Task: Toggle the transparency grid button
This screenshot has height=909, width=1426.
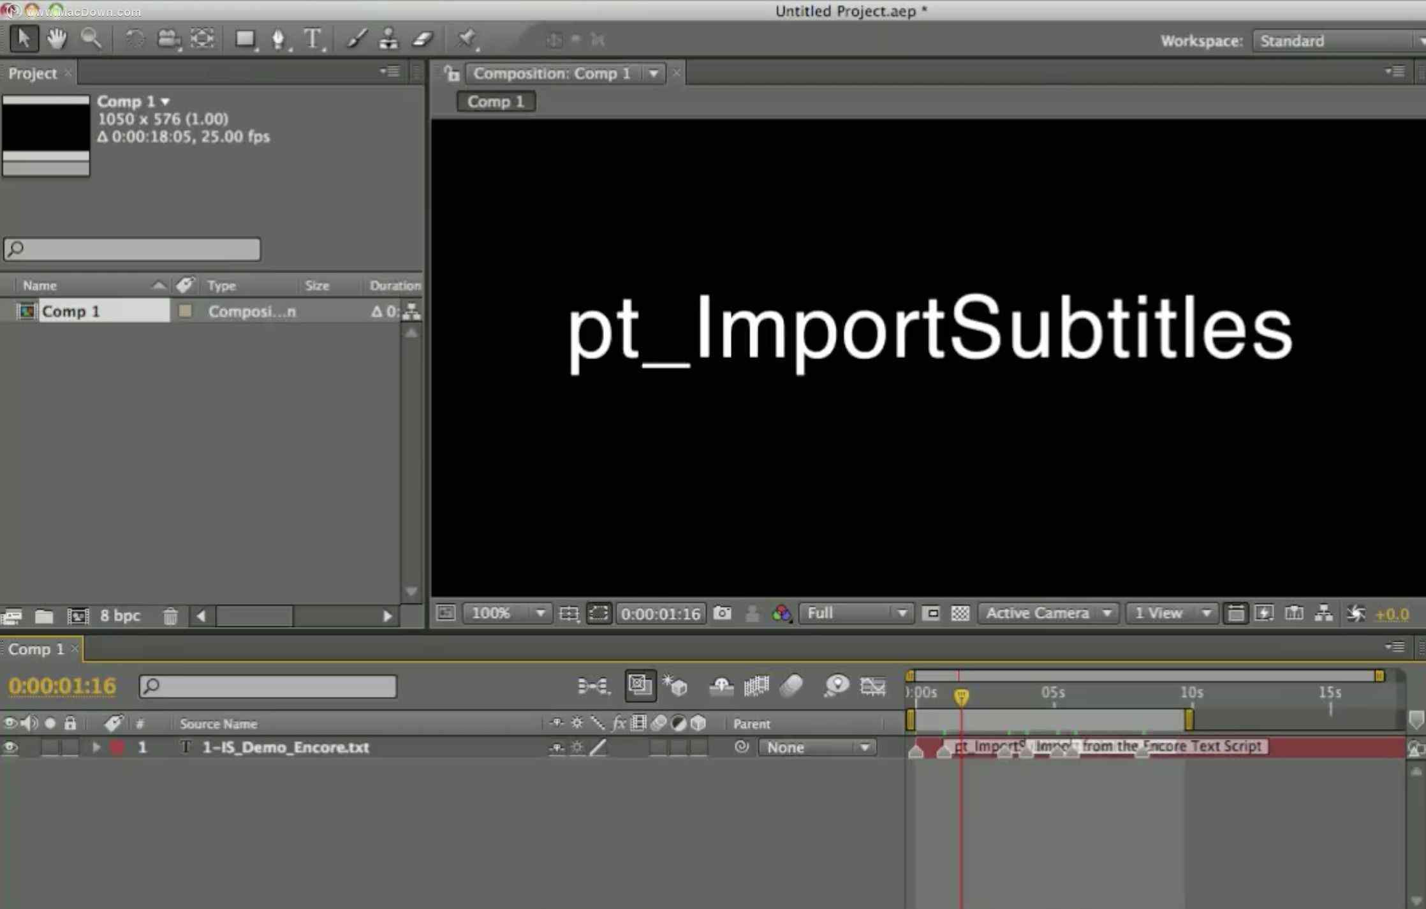Action: 960,614
